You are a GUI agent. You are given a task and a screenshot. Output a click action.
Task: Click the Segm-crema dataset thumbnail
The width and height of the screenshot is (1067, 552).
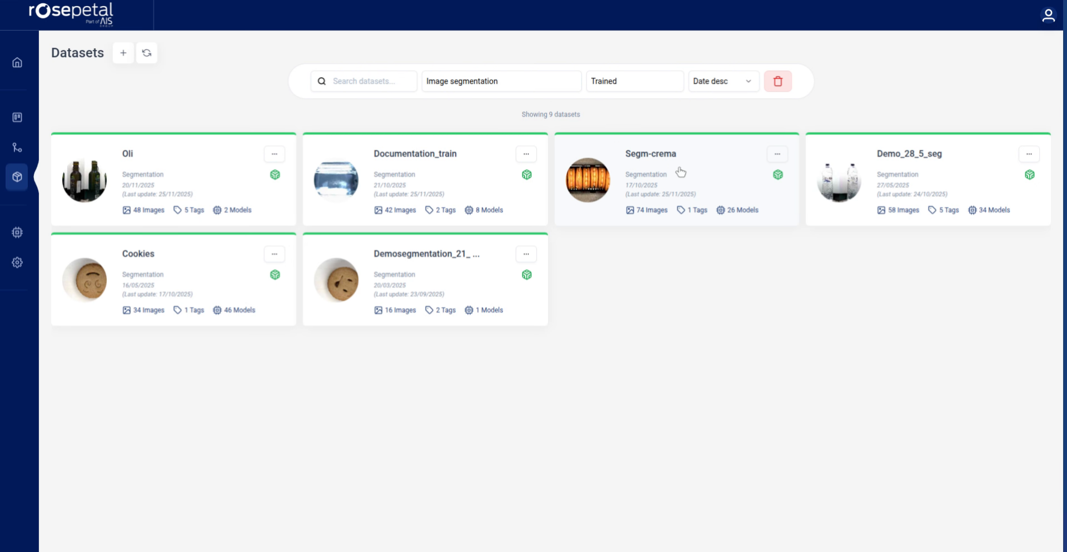588,180
